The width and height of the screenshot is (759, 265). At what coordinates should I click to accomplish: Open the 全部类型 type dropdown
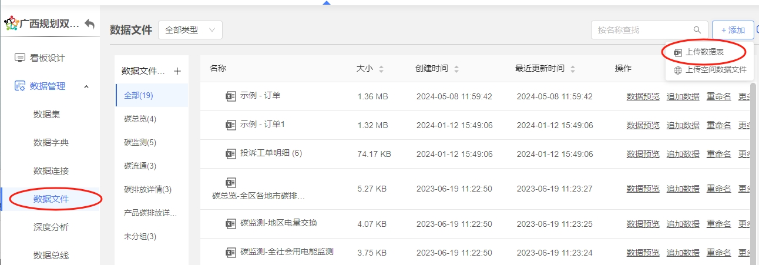coord(190,30)
